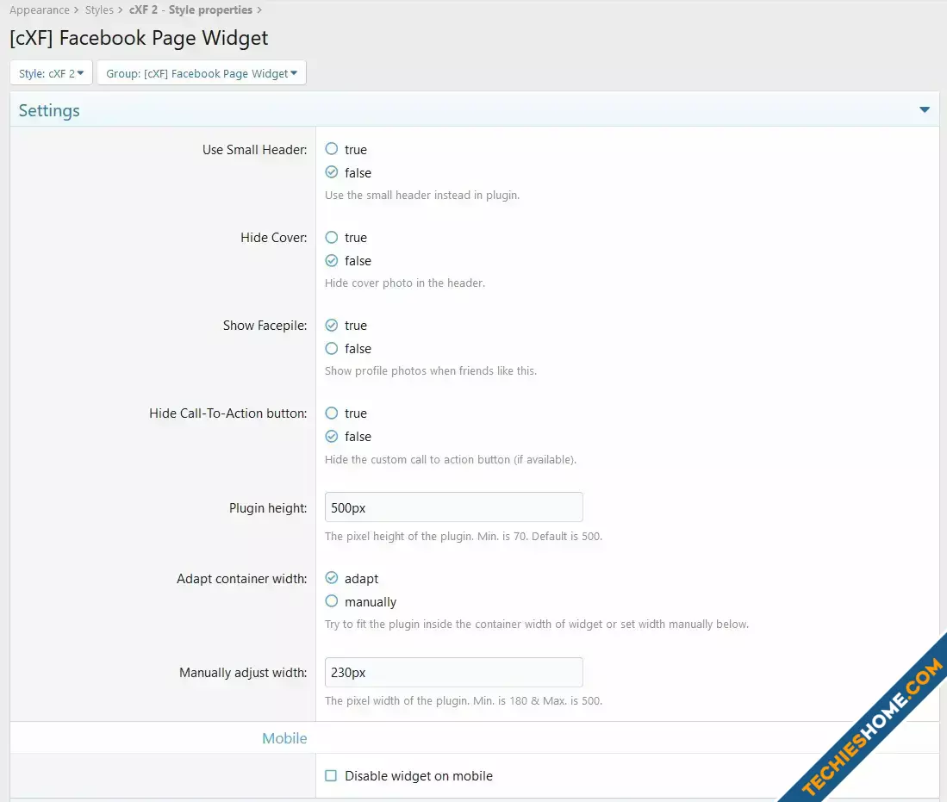947x802 pixels.
Task: Click the Plugin height input field
Action: pyautogui.click(x=453, y=507)
